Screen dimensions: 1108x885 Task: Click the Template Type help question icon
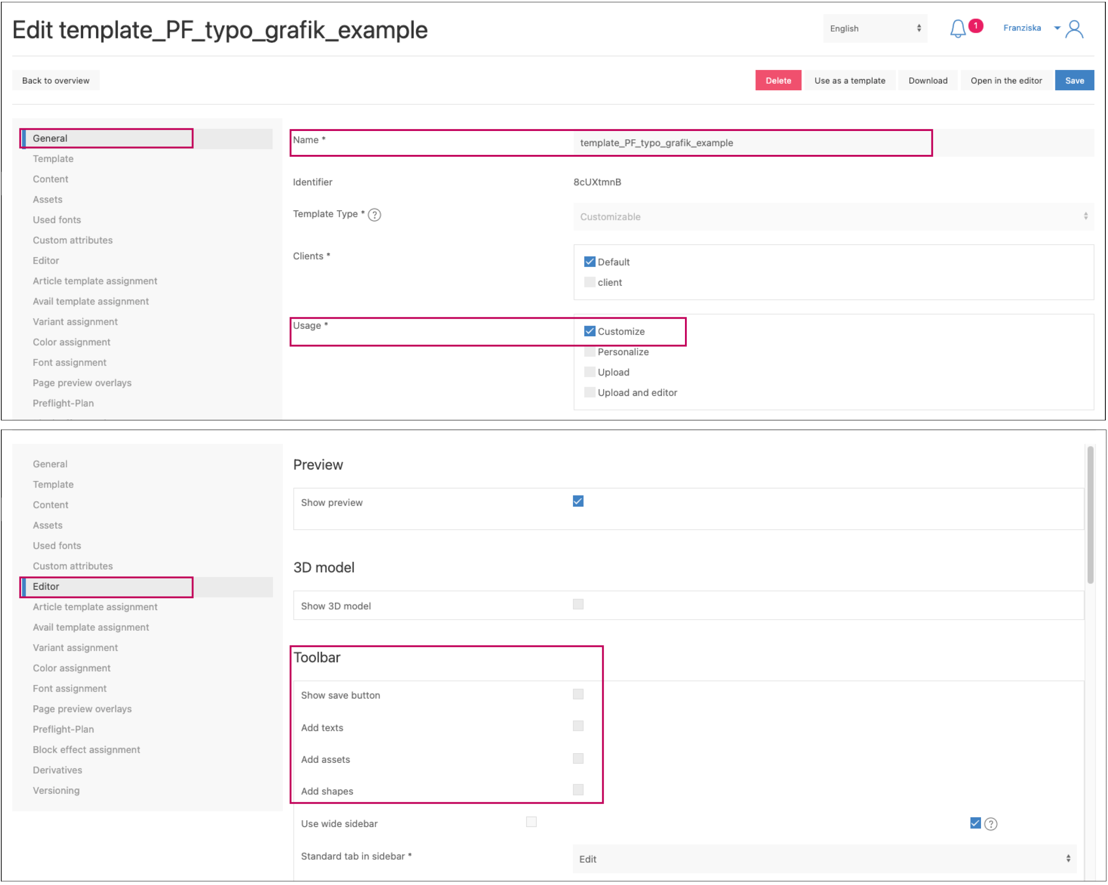pos(375,215)
